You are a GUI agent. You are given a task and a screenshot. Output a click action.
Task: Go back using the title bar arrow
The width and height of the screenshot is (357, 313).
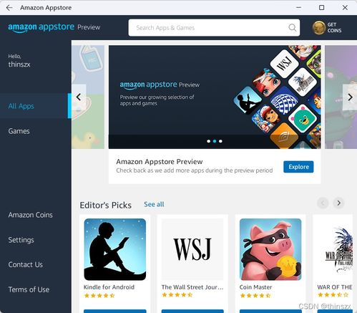9,8
